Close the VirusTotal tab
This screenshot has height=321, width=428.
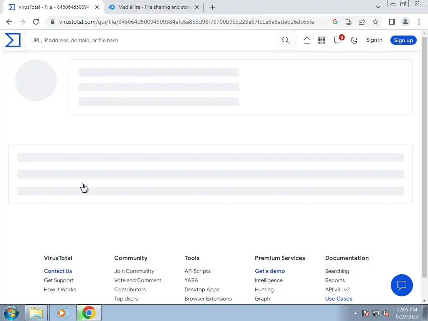pos(97,7)
